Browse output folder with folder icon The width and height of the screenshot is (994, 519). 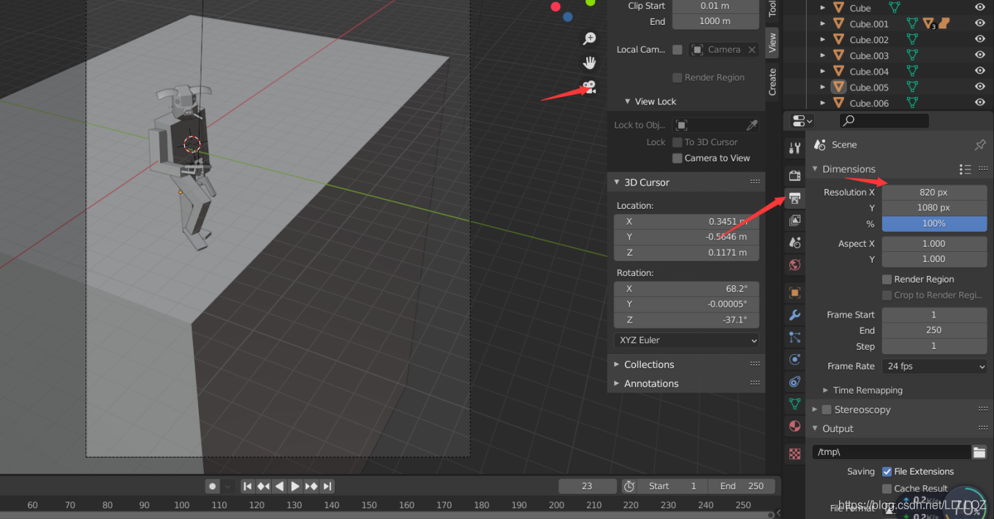979,452
